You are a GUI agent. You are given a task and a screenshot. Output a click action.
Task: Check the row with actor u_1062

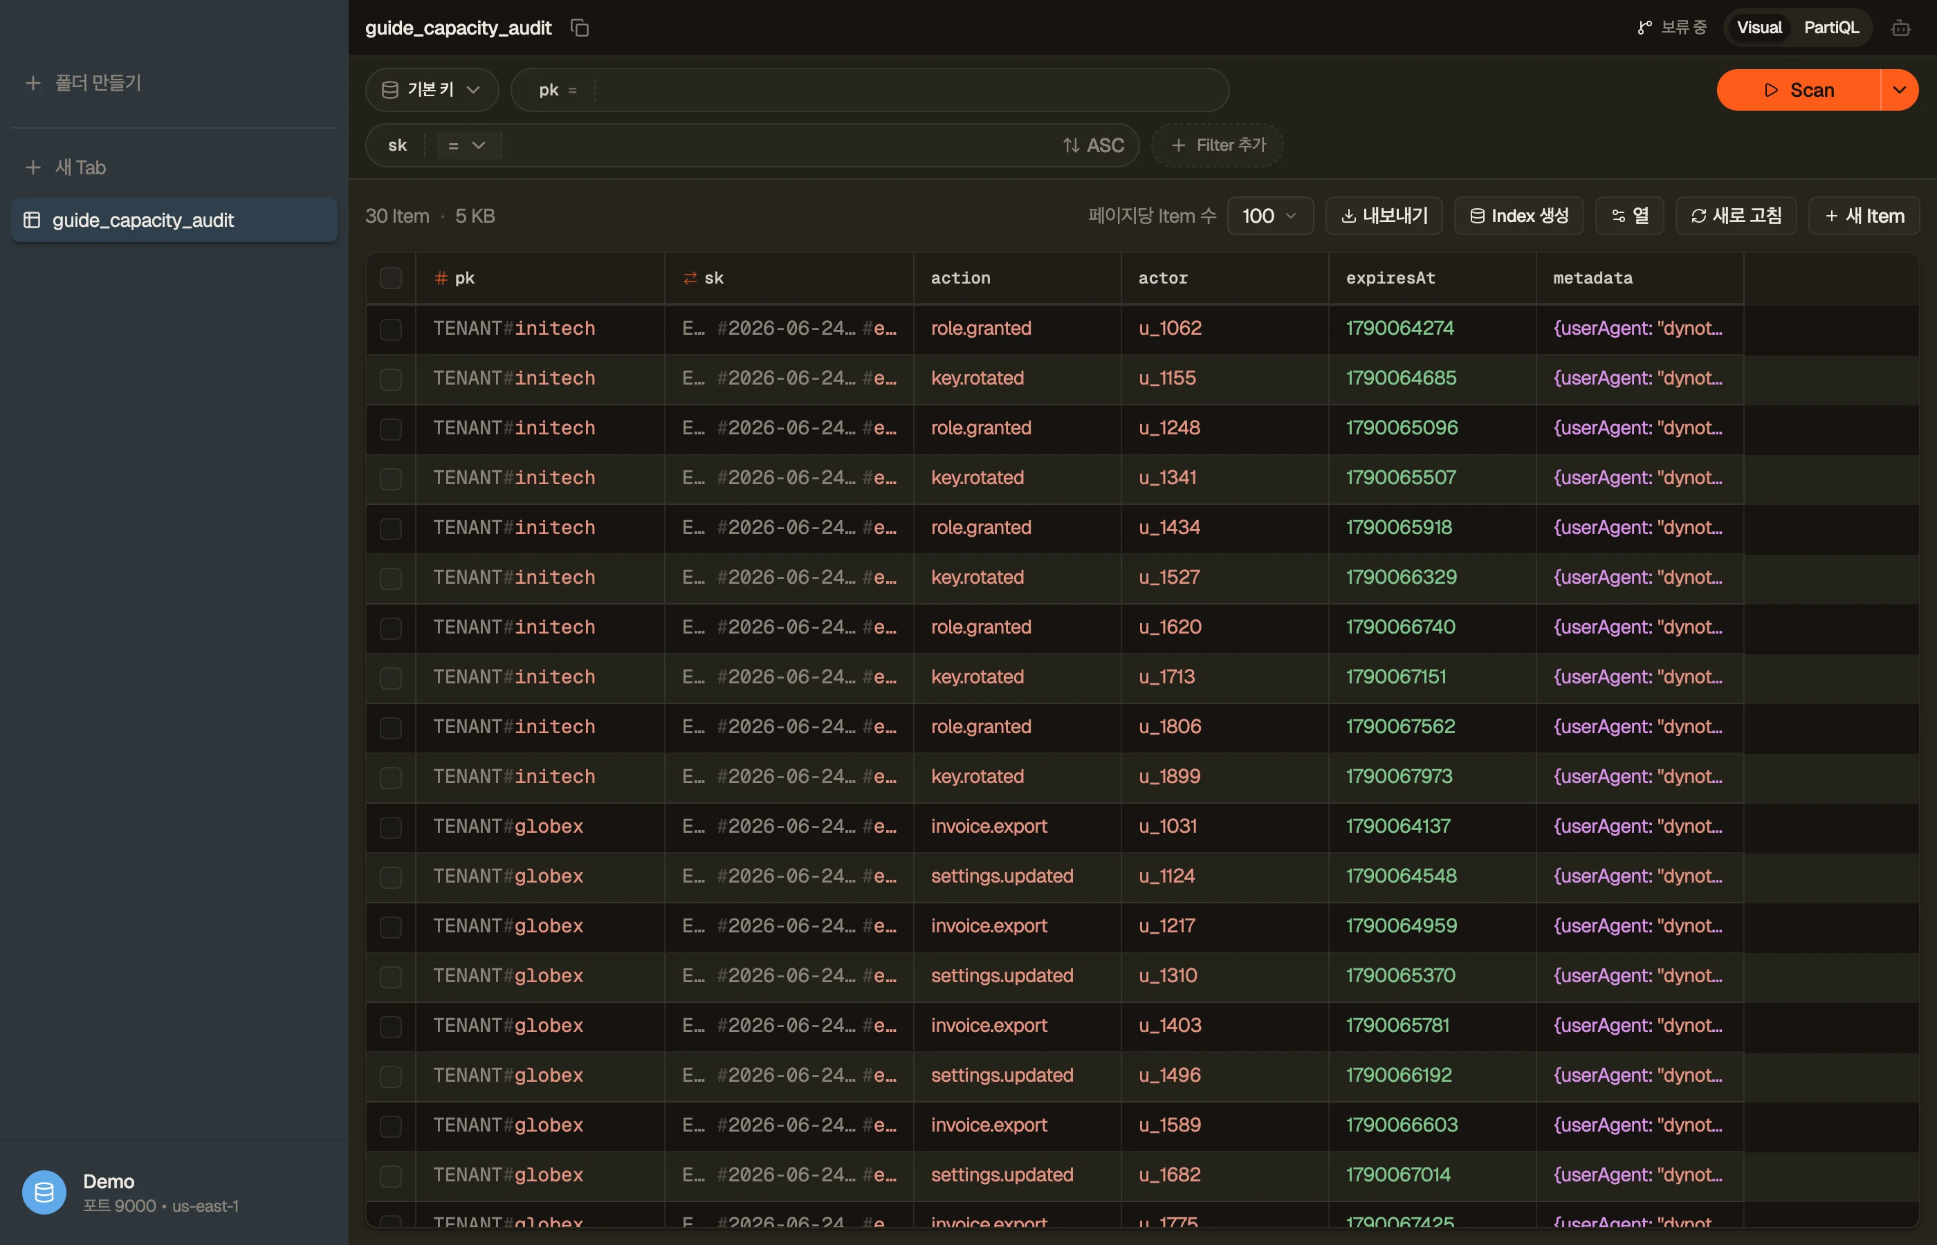pyautogui.click(x=390, y=329)
